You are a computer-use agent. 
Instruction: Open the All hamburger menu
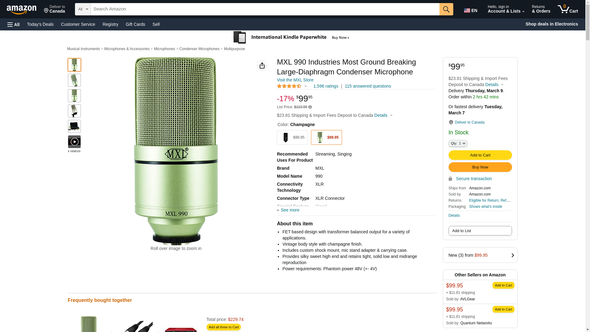pos(14,24)
